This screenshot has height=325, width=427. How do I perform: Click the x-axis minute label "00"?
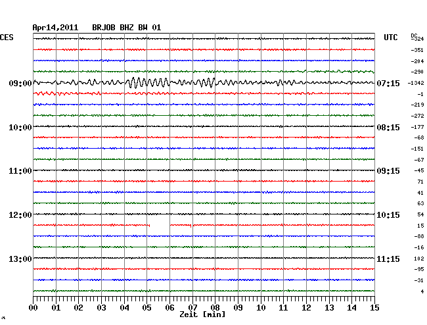(x=34, y=308)
